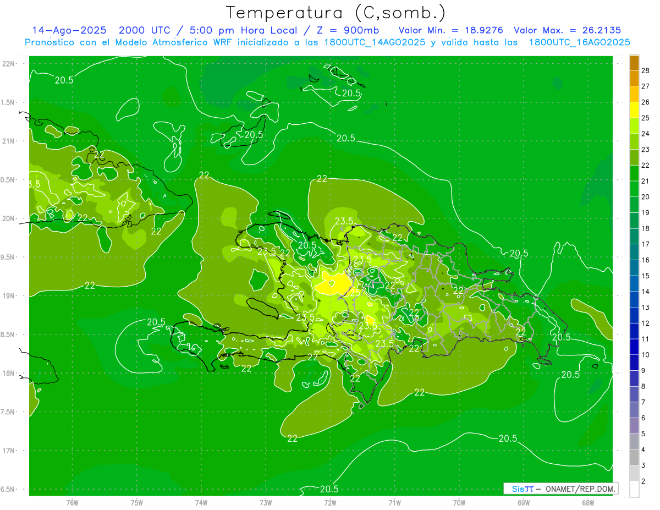Click the colorbar scale label "2"

pos(644,481)
